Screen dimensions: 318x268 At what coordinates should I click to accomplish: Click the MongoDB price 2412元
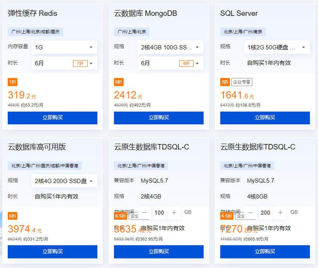tap(128, 95)
